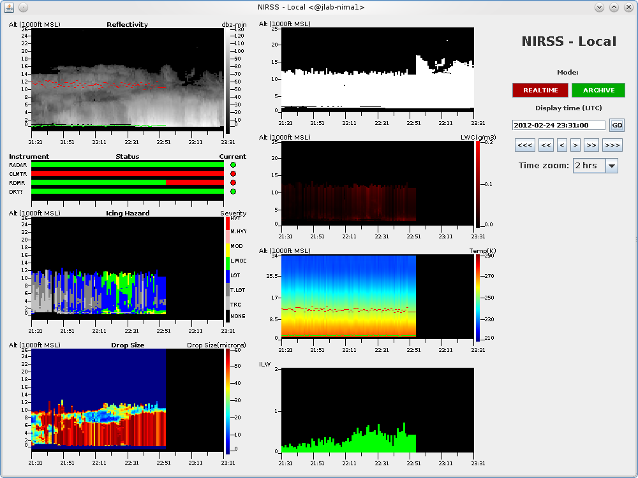Image resolution: width=638 pixels, height=478 pixels.
Task: Click the window menu button beside the title
Action: [x=23, y=7]
